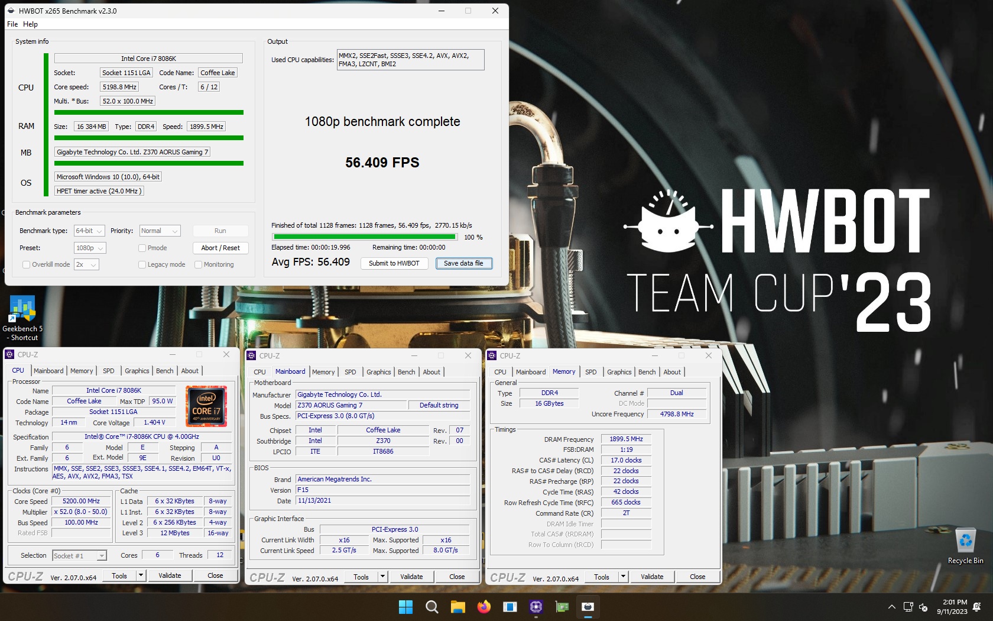Switch to Graphics tab in middle CPU-Z window
Viewport: 993px width, 621px height.
(378, 372)
